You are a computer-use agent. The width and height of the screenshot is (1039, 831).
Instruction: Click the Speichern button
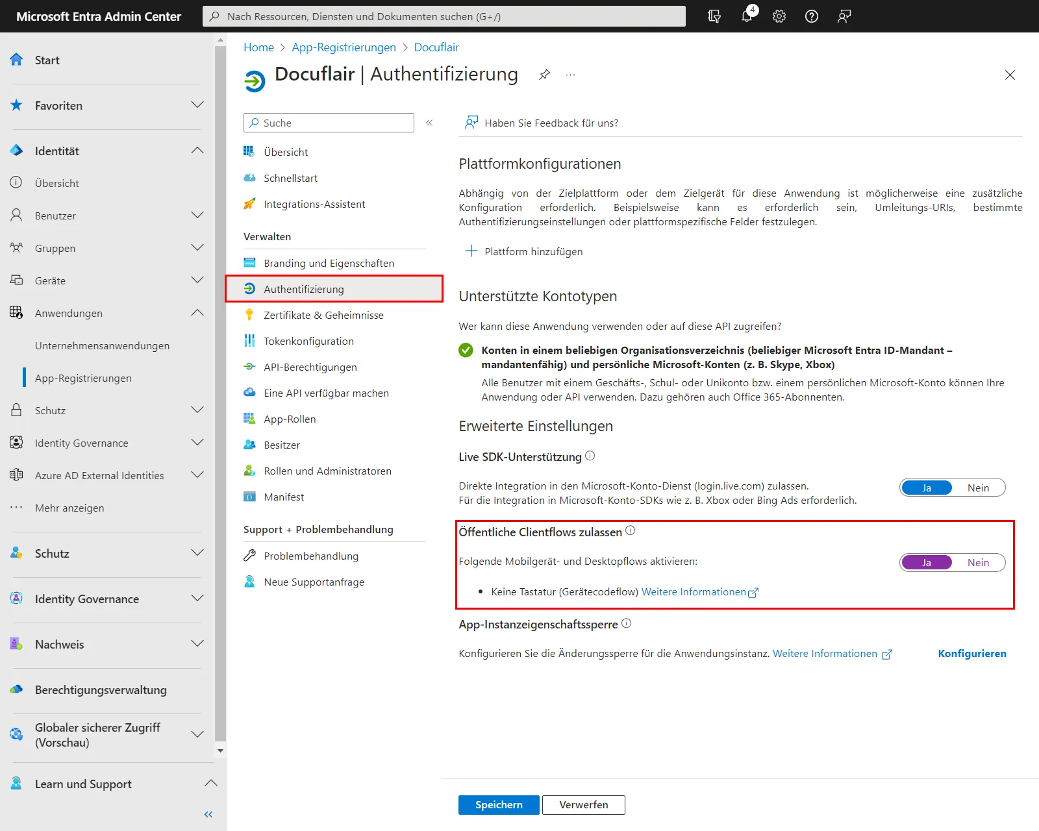pyautogui.click(x=499, y=804)
